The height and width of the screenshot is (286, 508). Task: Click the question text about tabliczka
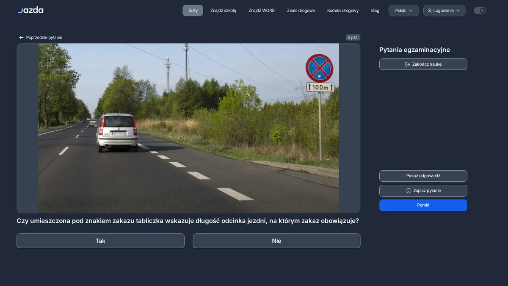pyautogui.click(x=188, y=221)
